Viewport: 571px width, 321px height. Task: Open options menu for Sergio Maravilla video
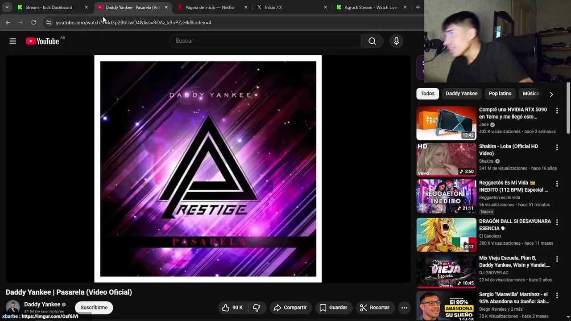tap(557, 295)
